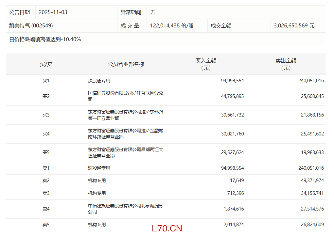
Task: Open 东方财富证券 拉萨金融城南环路证券营业部 entry
Action: (x=125, y=134)
